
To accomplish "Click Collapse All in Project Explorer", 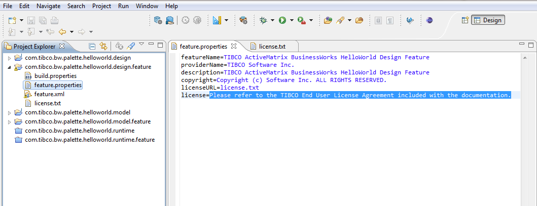I will pos(92,46).
